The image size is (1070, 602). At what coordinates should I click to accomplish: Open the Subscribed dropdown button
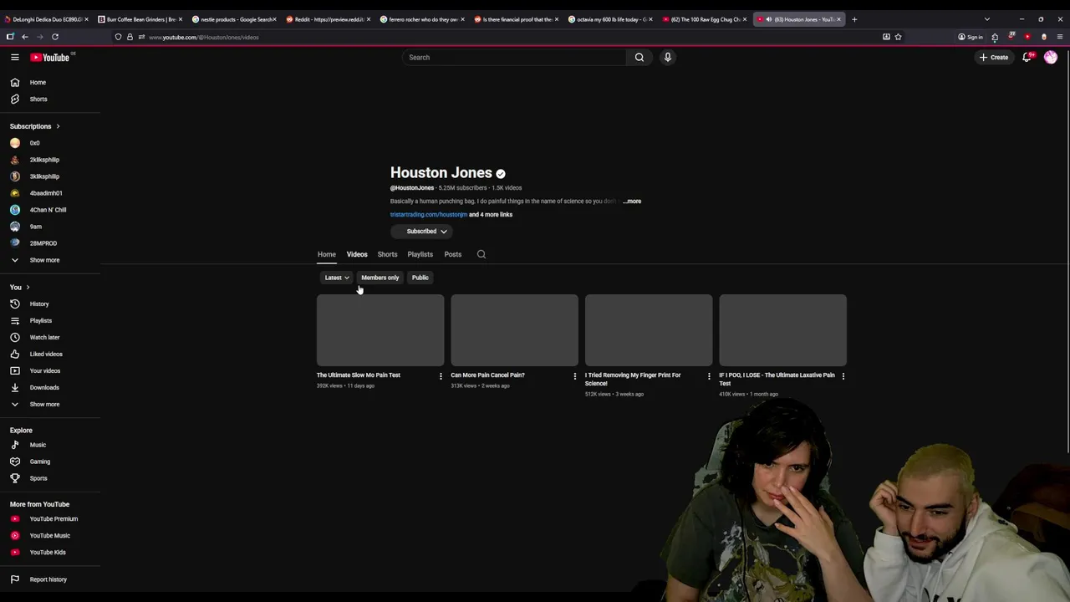pos(421,231)
